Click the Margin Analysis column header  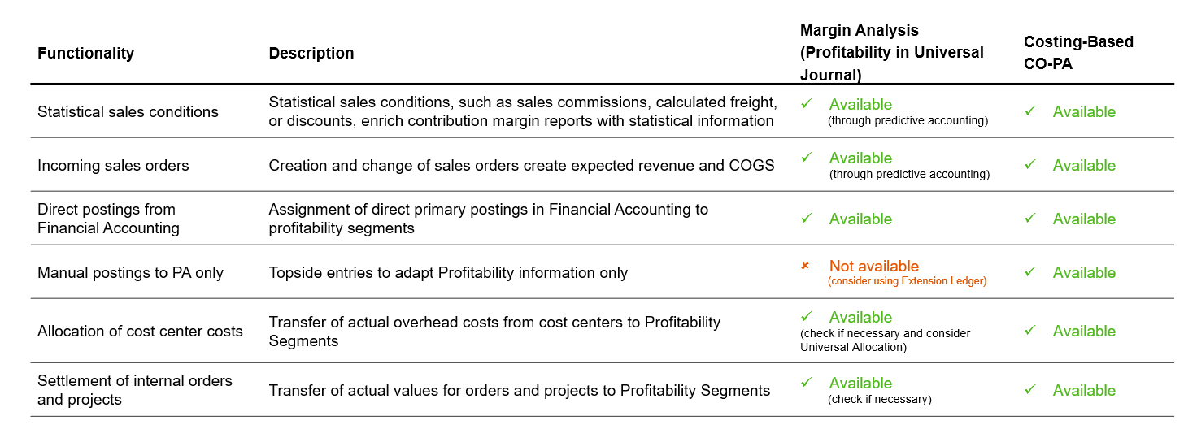point(891,53)
